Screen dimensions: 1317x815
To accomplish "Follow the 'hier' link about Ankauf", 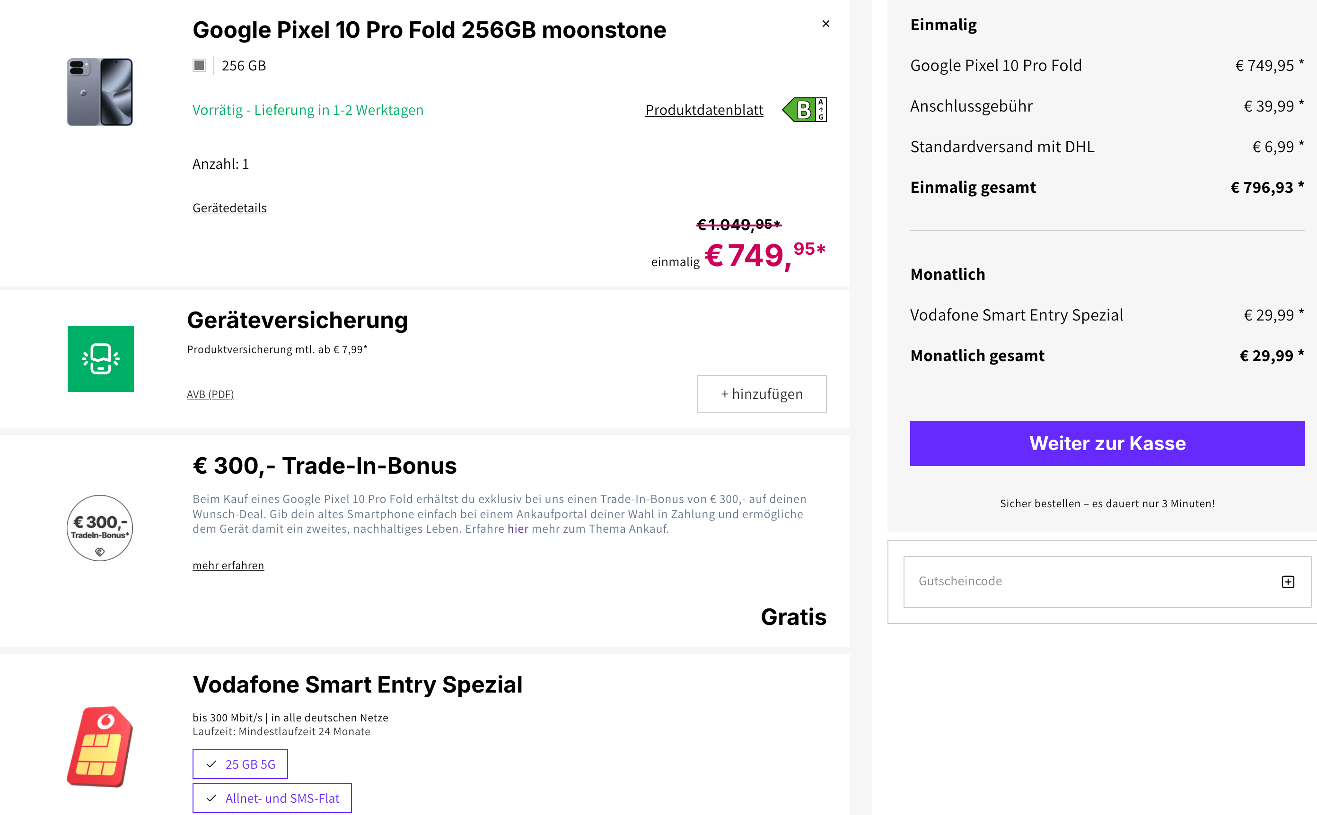I will tap(517, 529).
